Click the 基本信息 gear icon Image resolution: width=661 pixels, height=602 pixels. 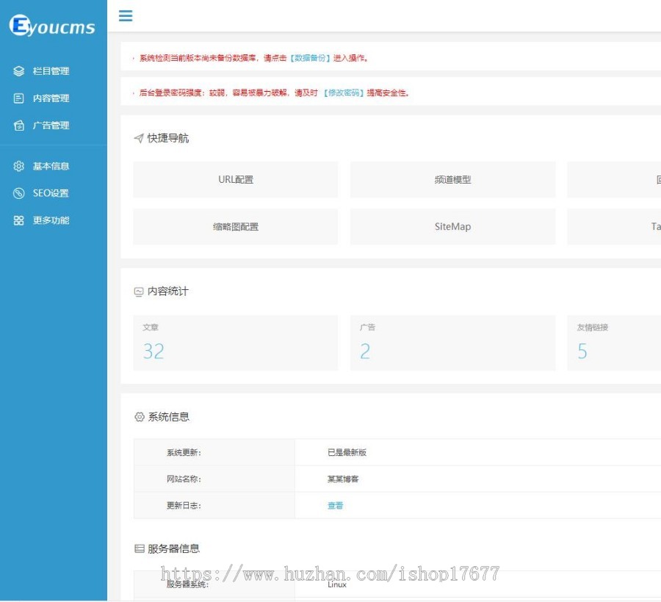click(x=18, y=166)
